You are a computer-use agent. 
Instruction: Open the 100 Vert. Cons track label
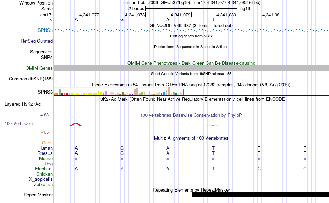19,123
